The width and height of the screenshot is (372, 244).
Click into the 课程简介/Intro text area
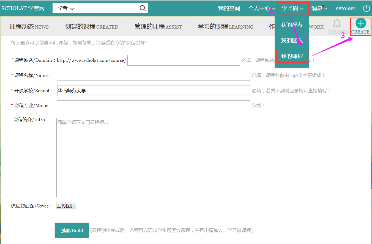tap(190, 157)
